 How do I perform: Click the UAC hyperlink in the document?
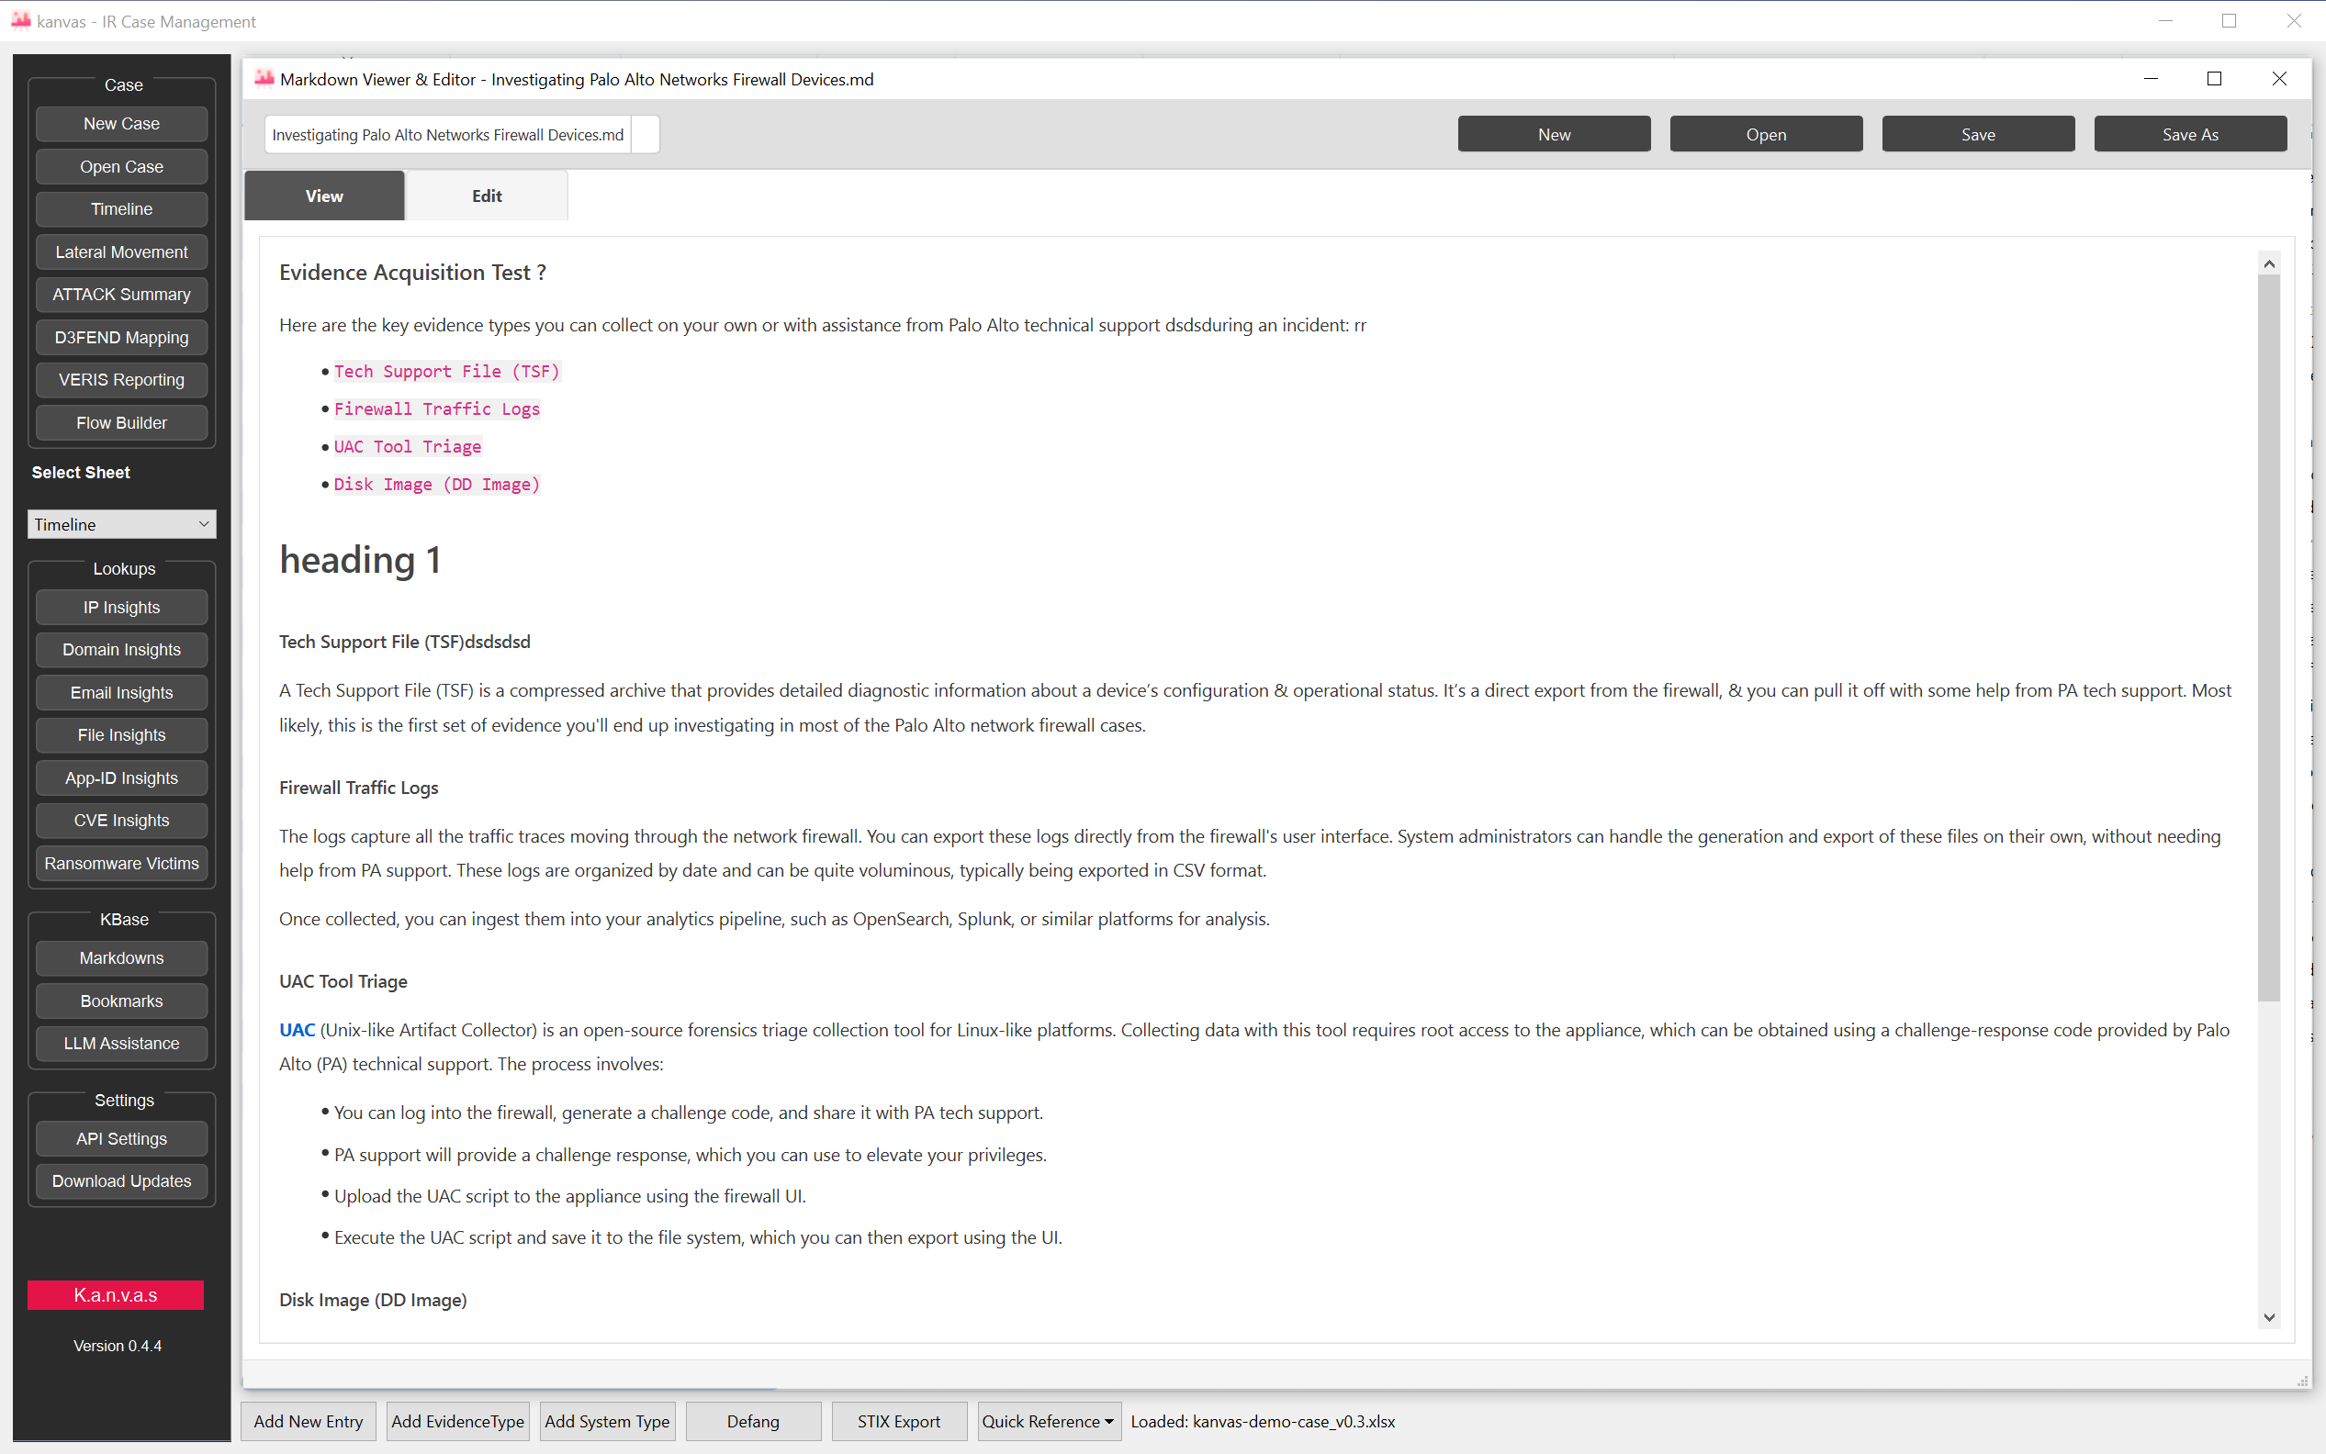297,1029
